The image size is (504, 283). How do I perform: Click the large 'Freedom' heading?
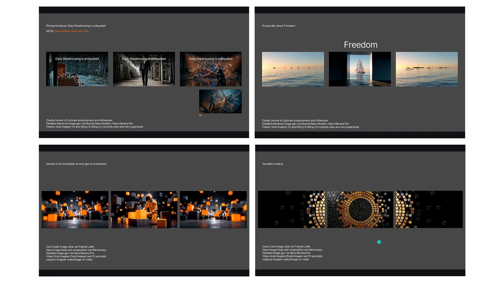(x=361, y=45)
